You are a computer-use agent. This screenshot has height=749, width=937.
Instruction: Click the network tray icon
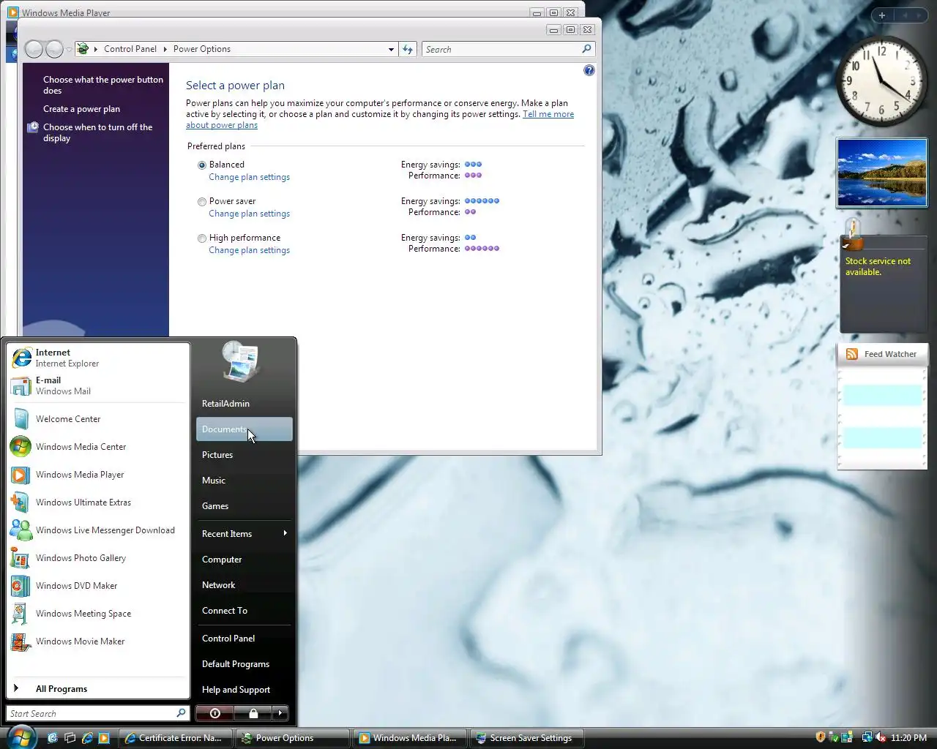pos(867,737)
